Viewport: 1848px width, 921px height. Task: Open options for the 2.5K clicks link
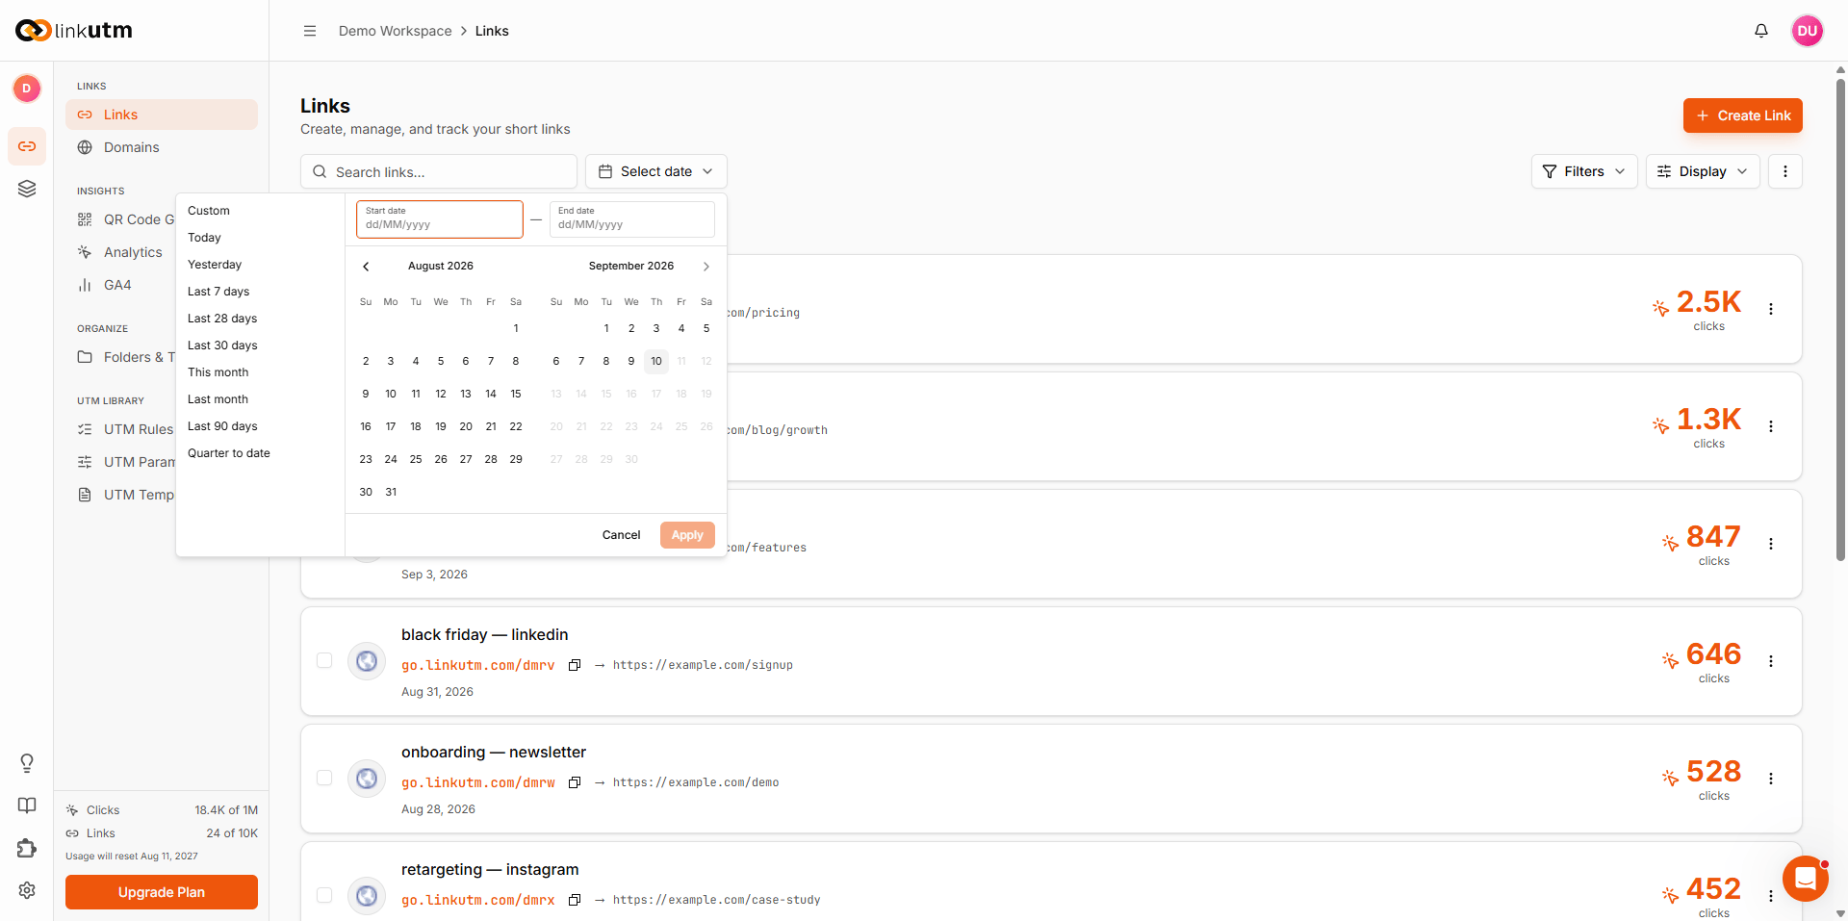1771,309
